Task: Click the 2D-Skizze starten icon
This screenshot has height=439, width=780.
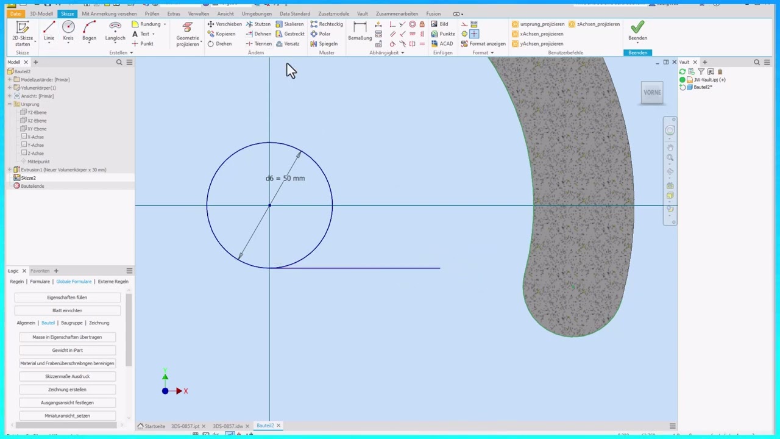Action: pos(23,27)
